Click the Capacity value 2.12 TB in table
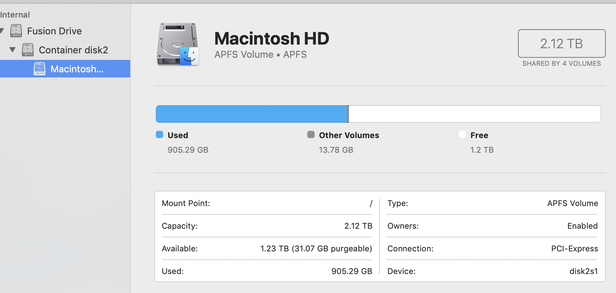Image resolution: width=616 pixels, height=293 pixels. click(358, 226)
